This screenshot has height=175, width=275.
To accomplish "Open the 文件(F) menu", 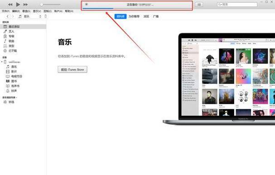I will [x=5, y=11].
